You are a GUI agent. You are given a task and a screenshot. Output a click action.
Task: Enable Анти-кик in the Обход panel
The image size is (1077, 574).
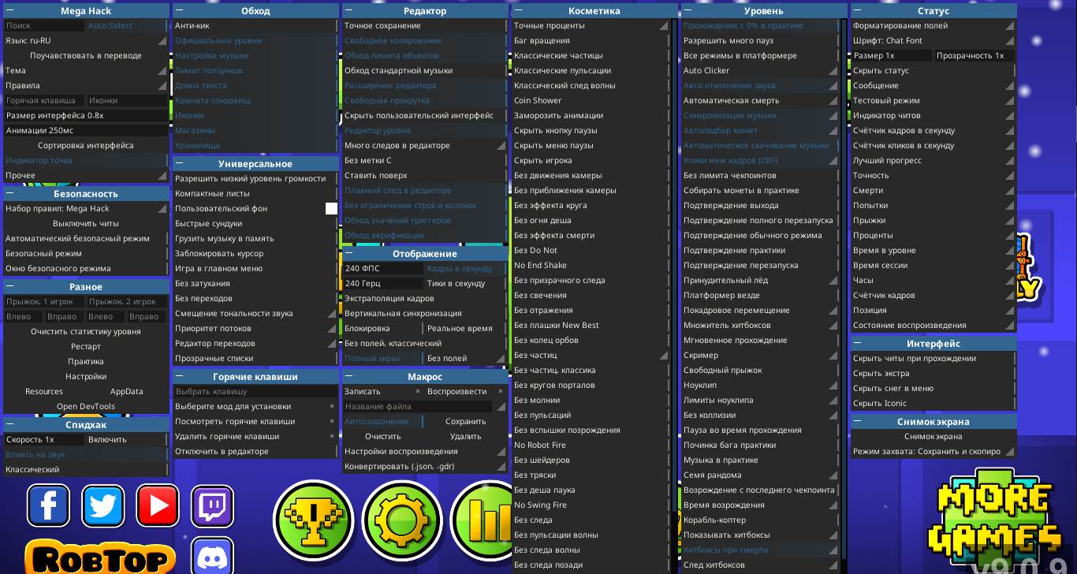(252, 26)
